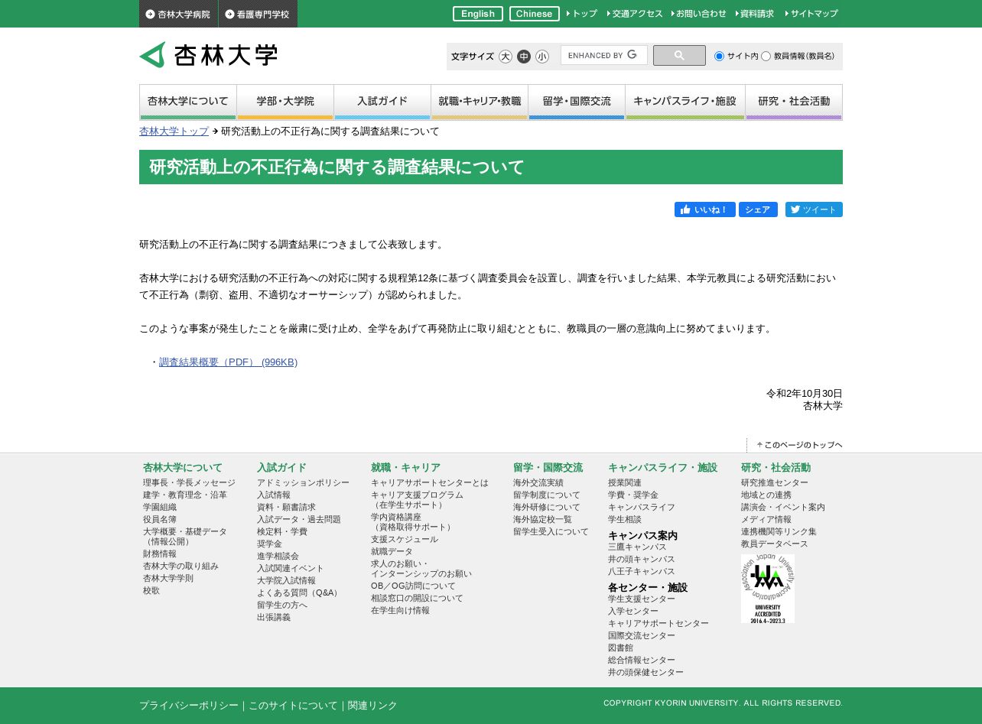Open 資料請求 header link

pos(755,14)
